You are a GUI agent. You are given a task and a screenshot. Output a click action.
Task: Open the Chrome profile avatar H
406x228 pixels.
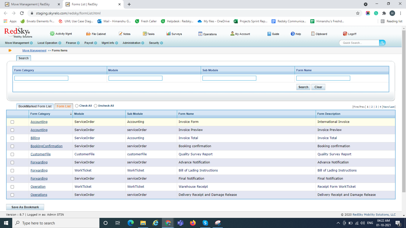coord(392,13)
